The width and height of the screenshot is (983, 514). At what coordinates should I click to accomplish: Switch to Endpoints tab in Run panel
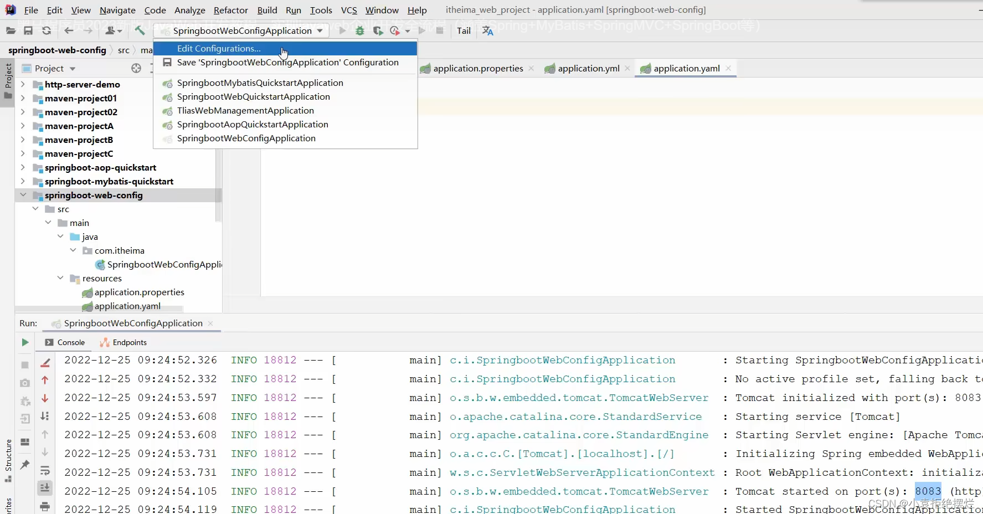coord(123,342)
